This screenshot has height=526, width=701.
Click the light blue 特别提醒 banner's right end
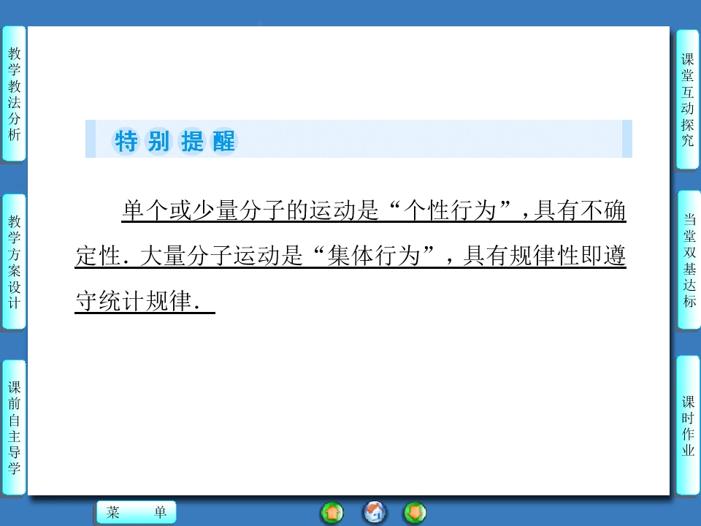coord(626,139)
